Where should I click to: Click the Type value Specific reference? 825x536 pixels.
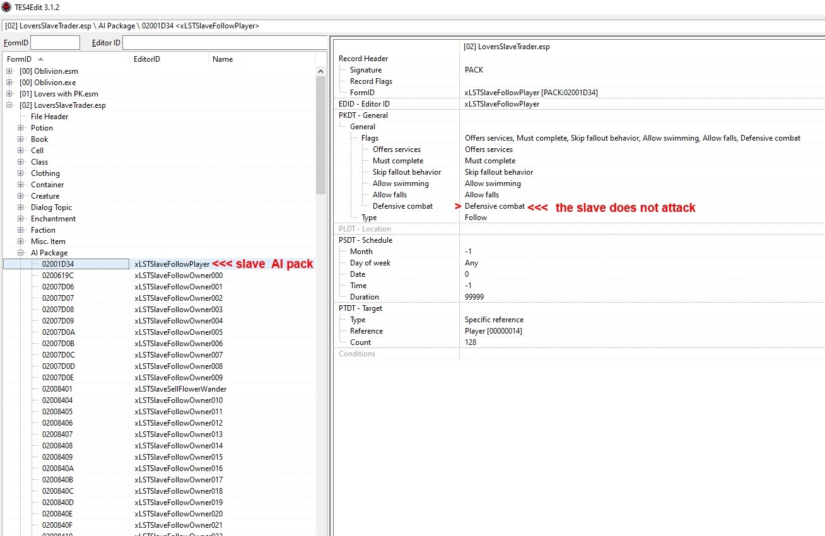[494, 320]
